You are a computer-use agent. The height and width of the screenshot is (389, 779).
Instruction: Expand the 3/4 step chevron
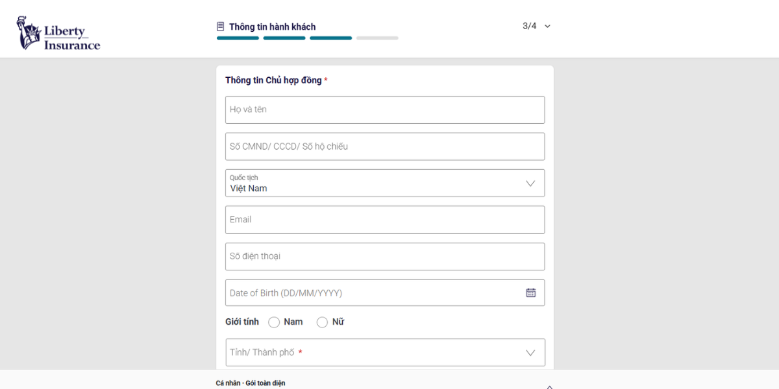click(x=547, y=27)
